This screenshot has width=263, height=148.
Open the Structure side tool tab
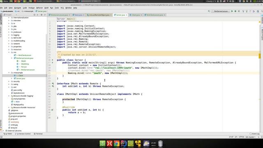point(1,32)
